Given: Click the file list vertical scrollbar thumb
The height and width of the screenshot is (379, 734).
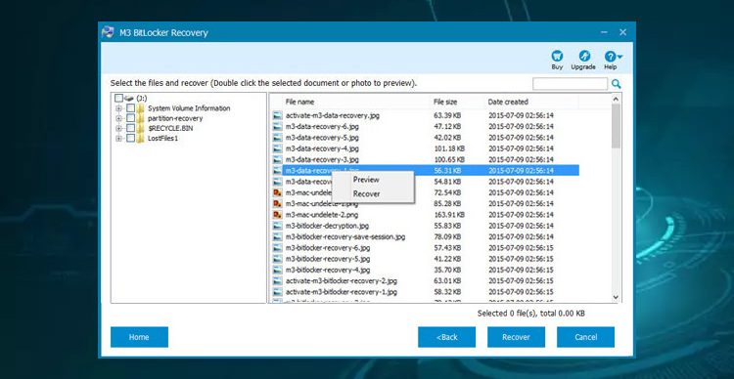Looking at the screenshot, I should [x=616, y=126].
